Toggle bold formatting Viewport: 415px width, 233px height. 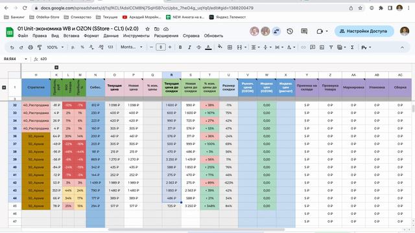coord(180,47)
